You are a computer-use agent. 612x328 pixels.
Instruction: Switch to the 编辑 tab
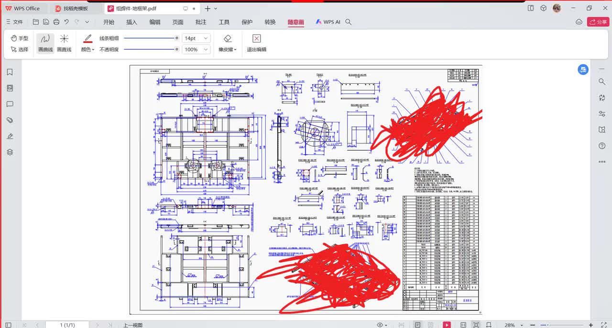[x=155, y=22]
